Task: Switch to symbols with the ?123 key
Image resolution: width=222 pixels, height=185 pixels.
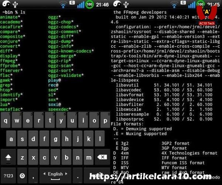Action: (x=8, y=176)
